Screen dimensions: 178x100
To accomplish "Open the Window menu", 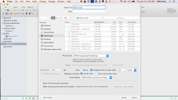I will (61, 1).
